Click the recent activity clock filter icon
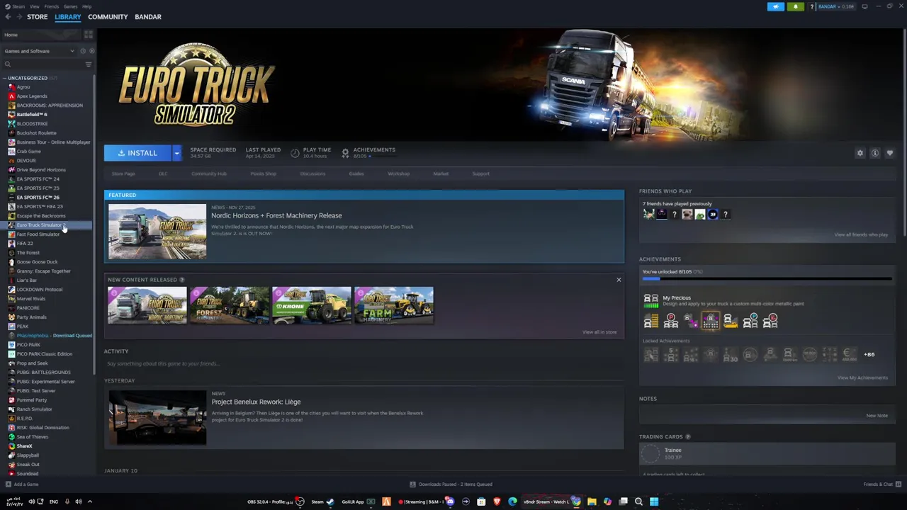907x510 pixels. click(x=83, y=51)
